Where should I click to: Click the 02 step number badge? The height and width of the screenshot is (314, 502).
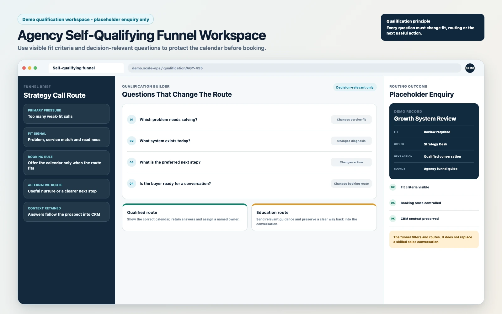coord(131,141)
